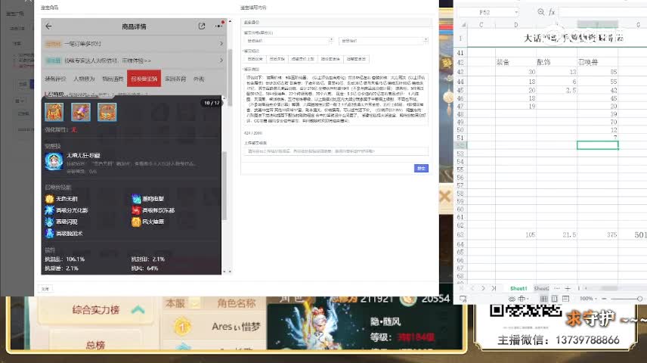Click the zoom magnifier icon in formula bar
Image resolution: width=647 pixels, height=363 pixels.
[540, 12]
